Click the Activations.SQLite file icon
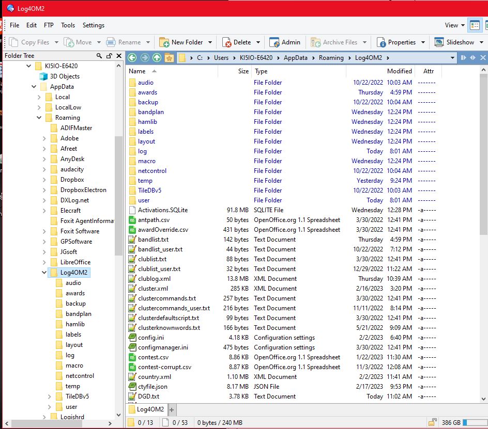The height and width of the screenshot is (429, 488). [132, 210]
